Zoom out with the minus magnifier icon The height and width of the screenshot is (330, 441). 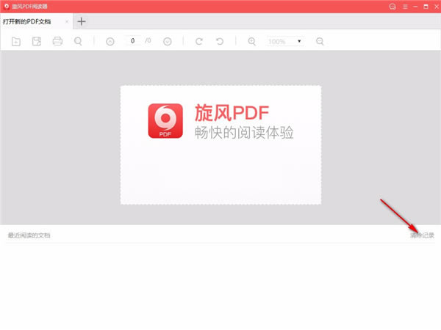pyautogui.click(x=320, y=42)
